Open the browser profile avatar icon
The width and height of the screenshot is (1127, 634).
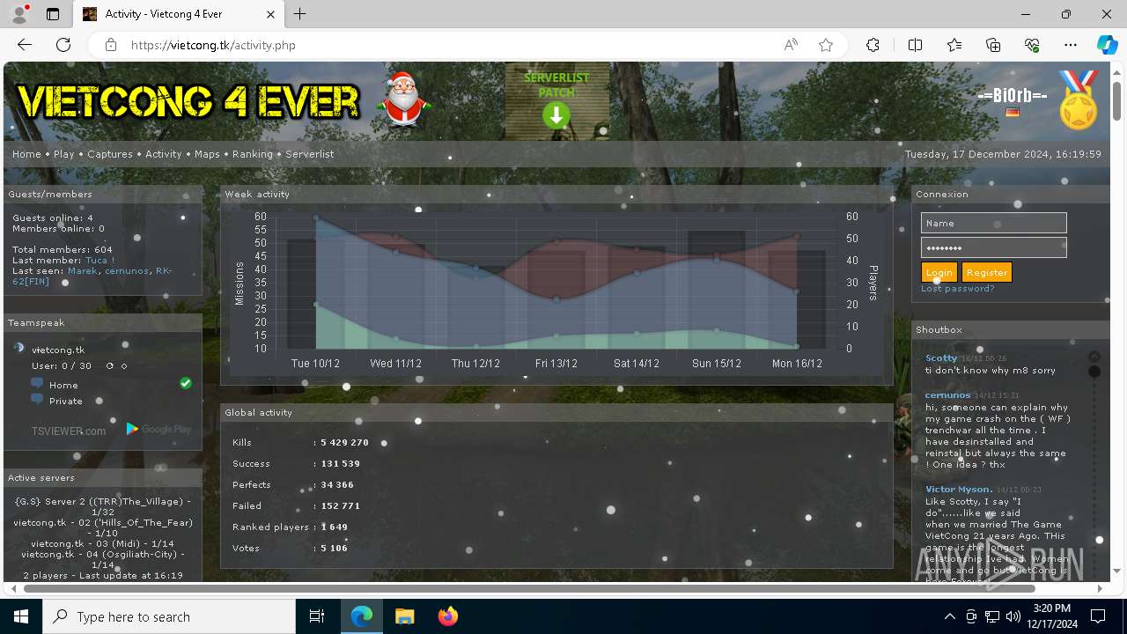(x=18, y=14)
